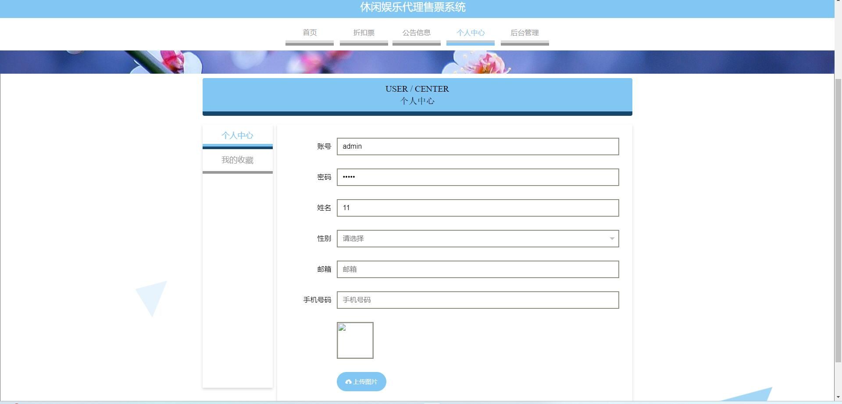Open 我的收藏 in the sidebar
The image size is (842, 404).
237,160
